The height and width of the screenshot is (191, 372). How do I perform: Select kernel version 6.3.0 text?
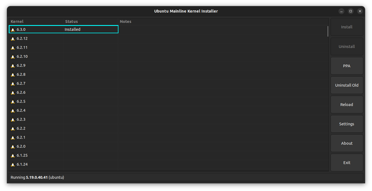point(21,29)
